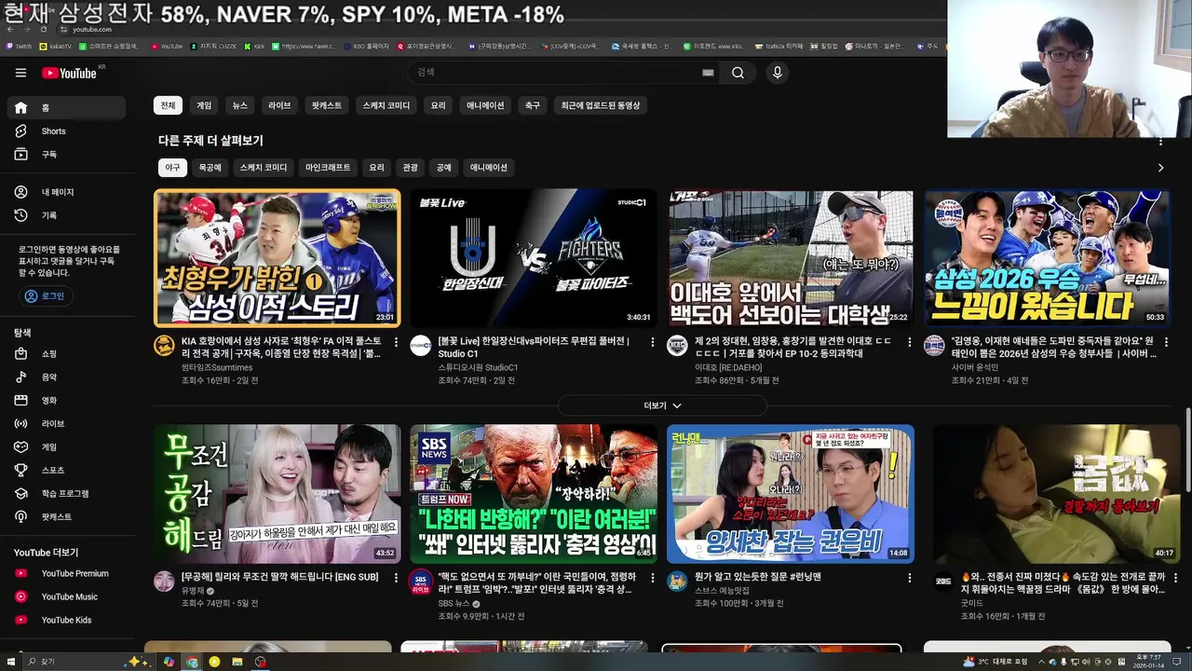Expand the 더보기 show more button
This screenshot has height=671, width=1192.
pos(662,405)
